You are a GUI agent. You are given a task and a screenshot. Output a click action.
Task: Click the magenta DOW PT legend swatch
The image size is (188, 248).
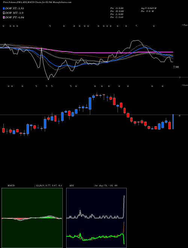coord(4,17)
